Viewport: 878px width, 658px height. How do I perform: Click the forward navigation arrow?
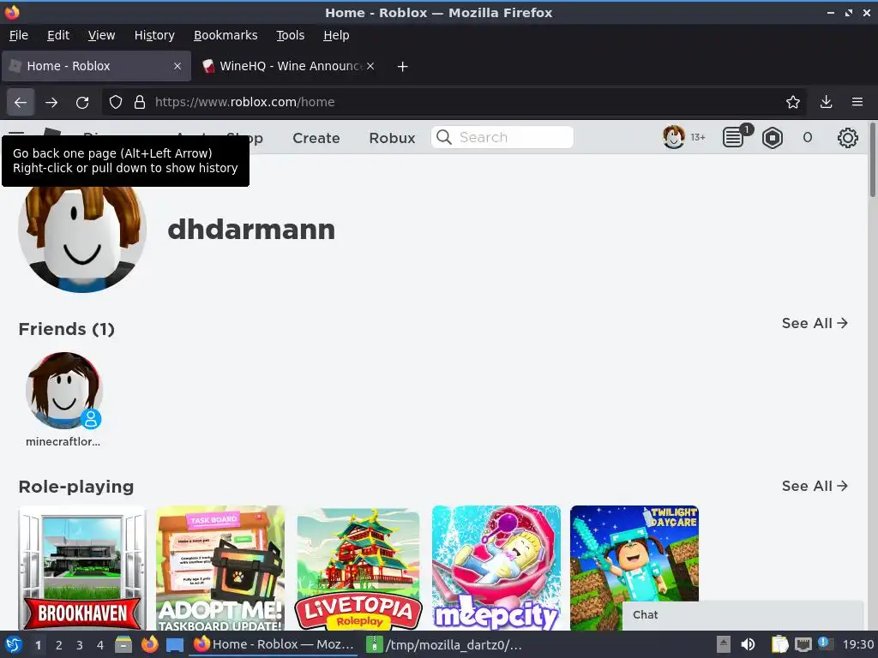point(51,103)
